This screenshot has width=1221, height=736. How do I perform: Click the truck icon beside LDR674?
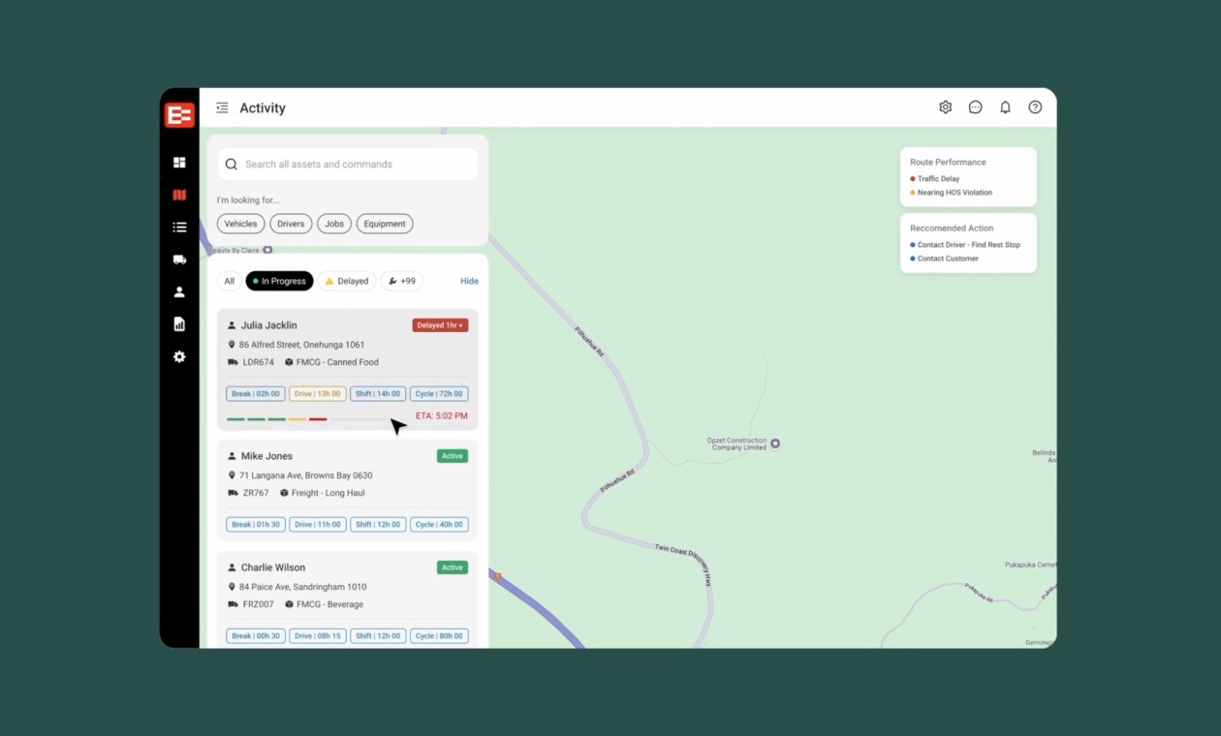[x=233, y=362]
